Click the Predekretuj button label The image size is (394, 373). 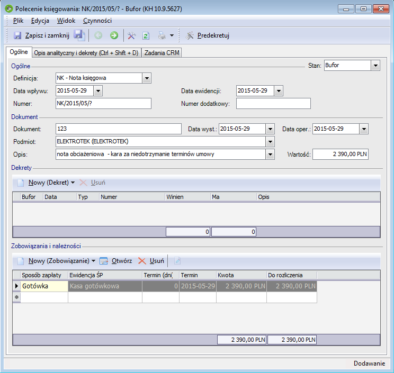point(213,35)
